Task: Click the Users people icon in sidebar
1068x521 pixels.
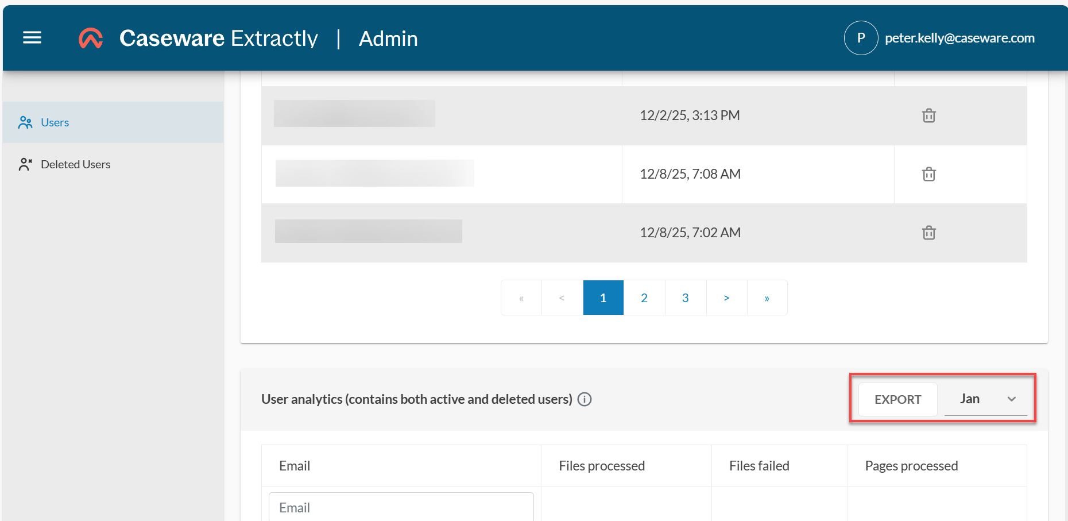Action: 25,122
